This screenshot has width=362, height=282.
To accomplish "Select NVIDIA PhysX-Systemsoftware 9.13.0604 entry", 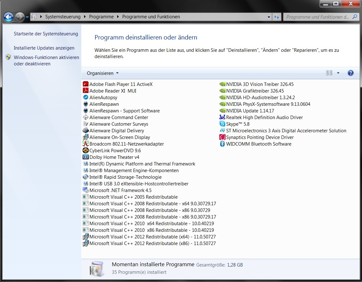I will pyautogui.click(x=265, y=104).
